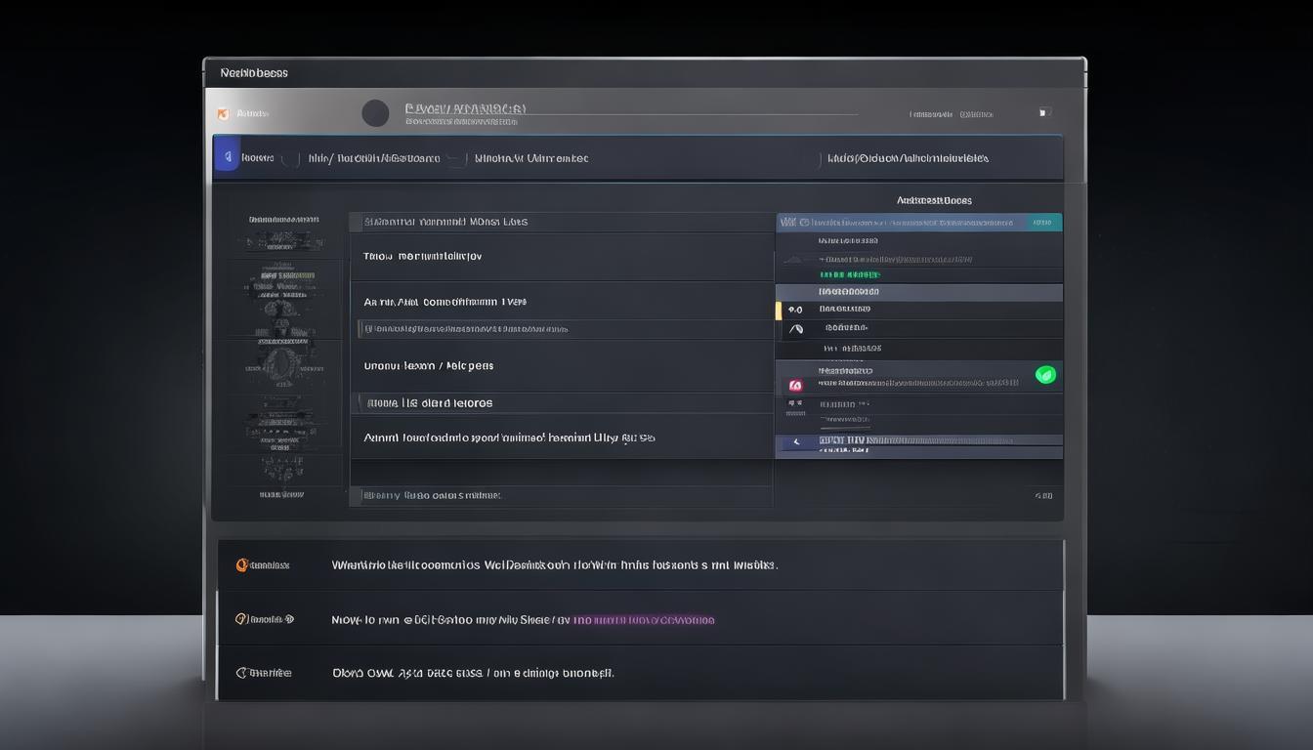Click the round dark avatar circle
The height and width of the screenshot is (750, 1313).
point(375,113)
